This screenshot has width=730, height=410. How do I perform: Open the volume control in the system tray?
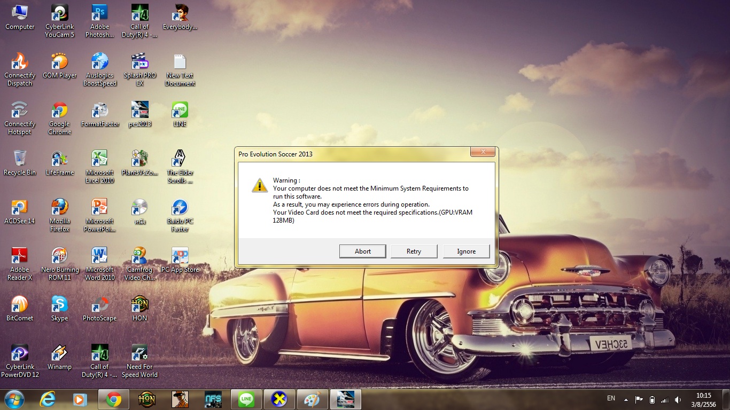[x=678, y=399]
